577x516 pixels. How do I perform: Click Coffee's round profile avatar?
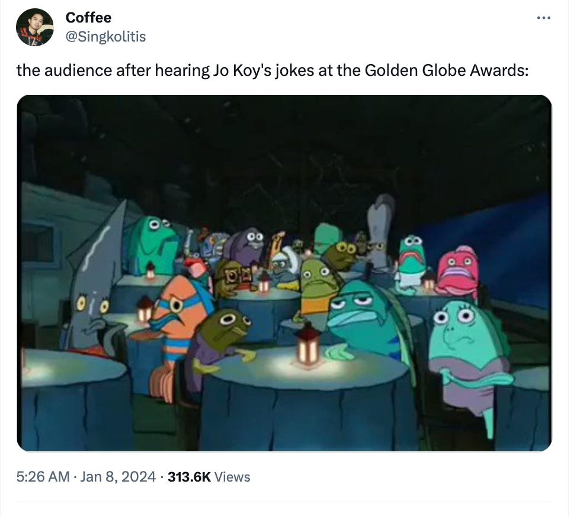point(34,27)
